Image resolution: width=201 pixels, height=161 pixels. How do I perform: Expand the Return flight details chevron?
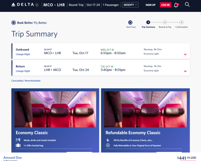[x=185, y=71]
